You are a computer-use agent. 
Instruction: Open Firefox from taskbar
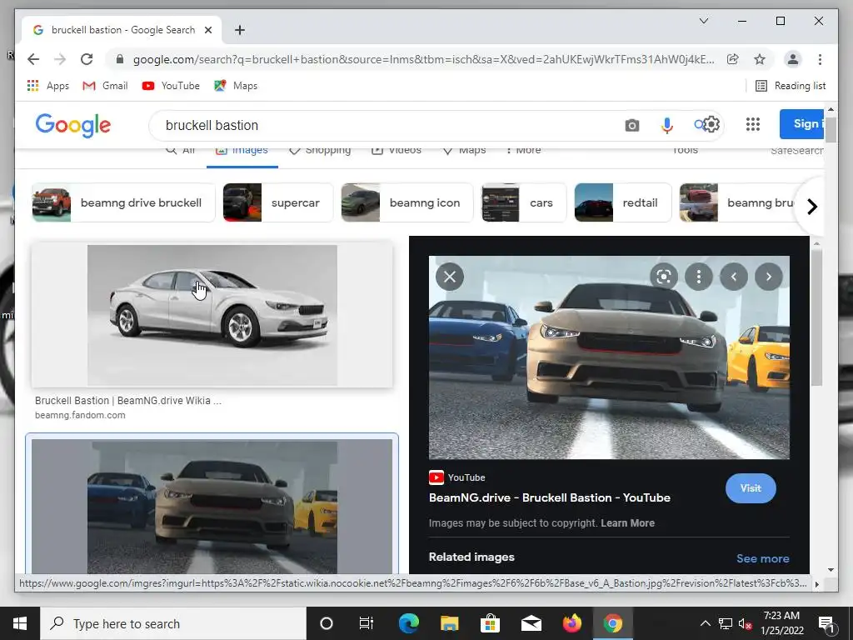tap(571, 623)
